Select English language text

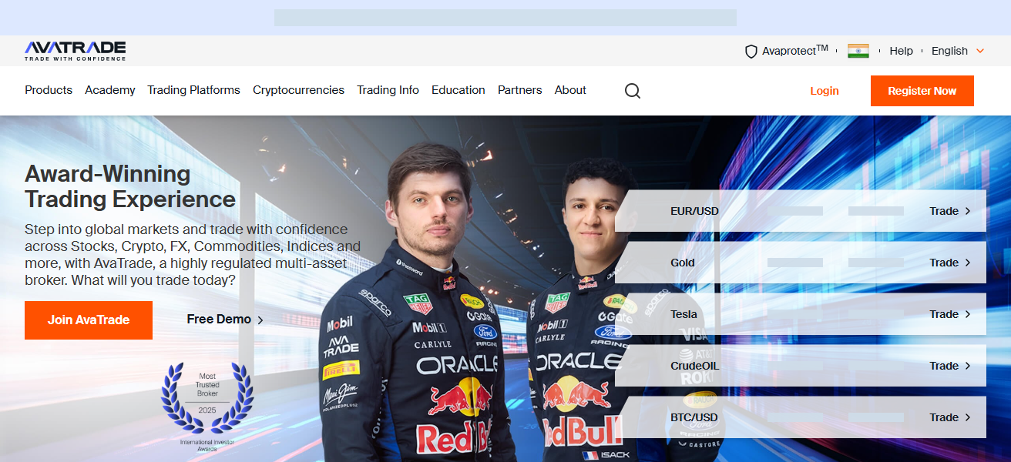[x=949, y=51]
